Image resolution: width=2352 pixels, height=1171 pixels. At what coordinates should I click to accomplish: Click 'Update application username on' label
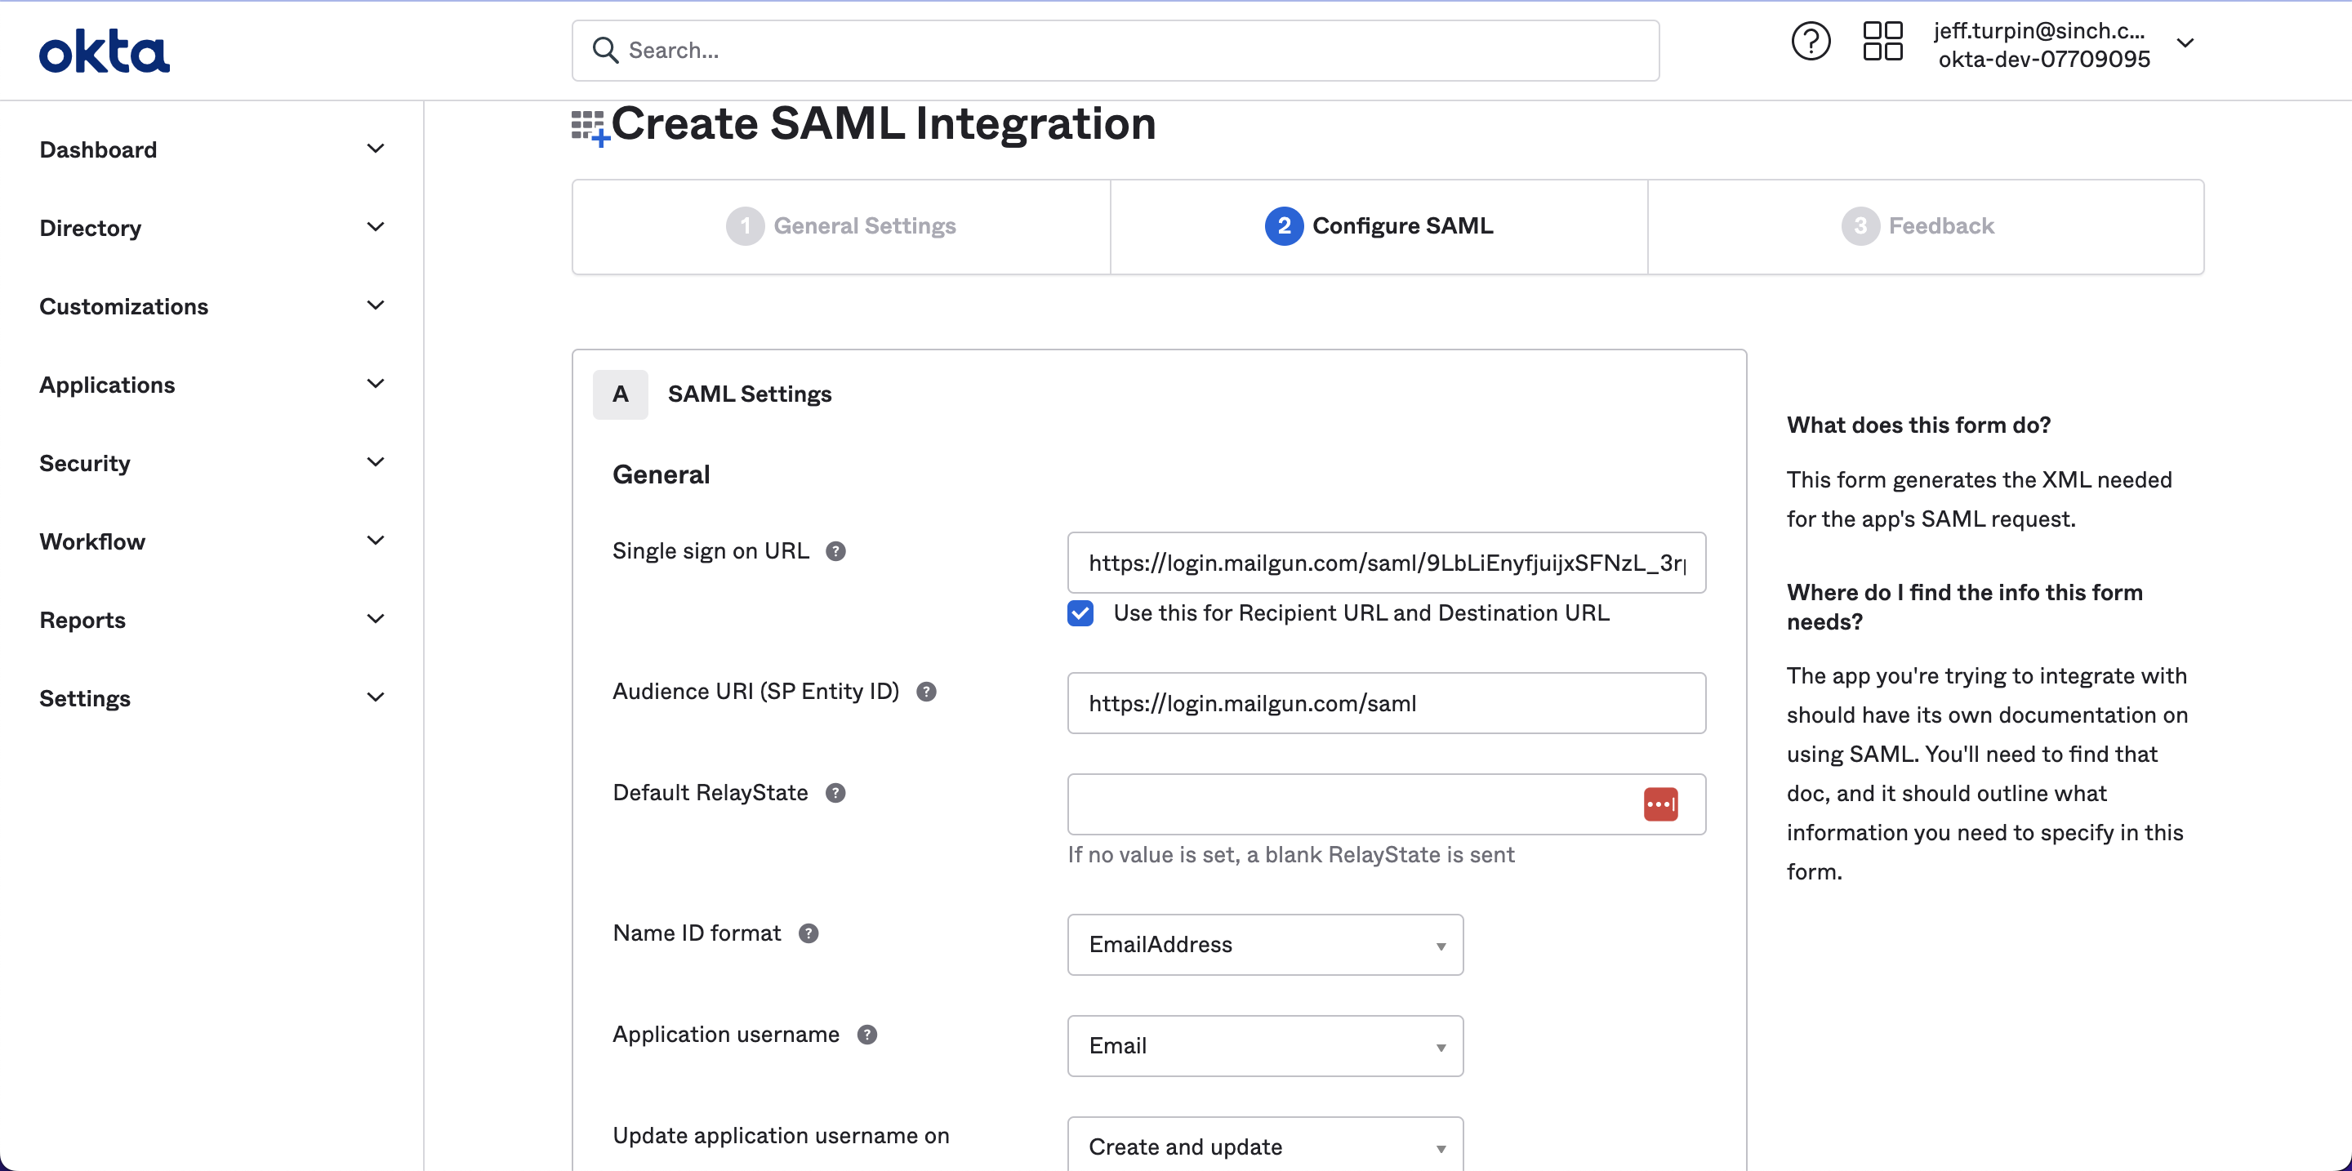pos(781,1137)
